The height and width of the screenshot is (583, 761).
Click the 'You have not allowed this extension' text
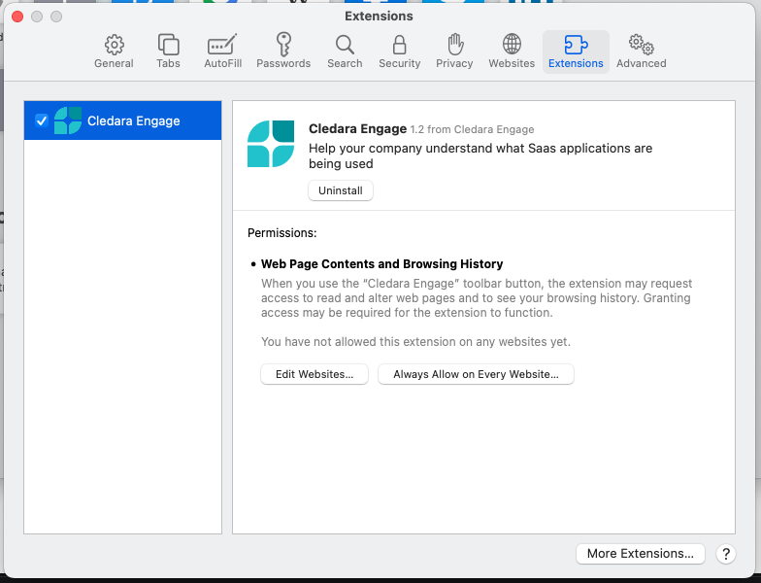tap(415, 342)
